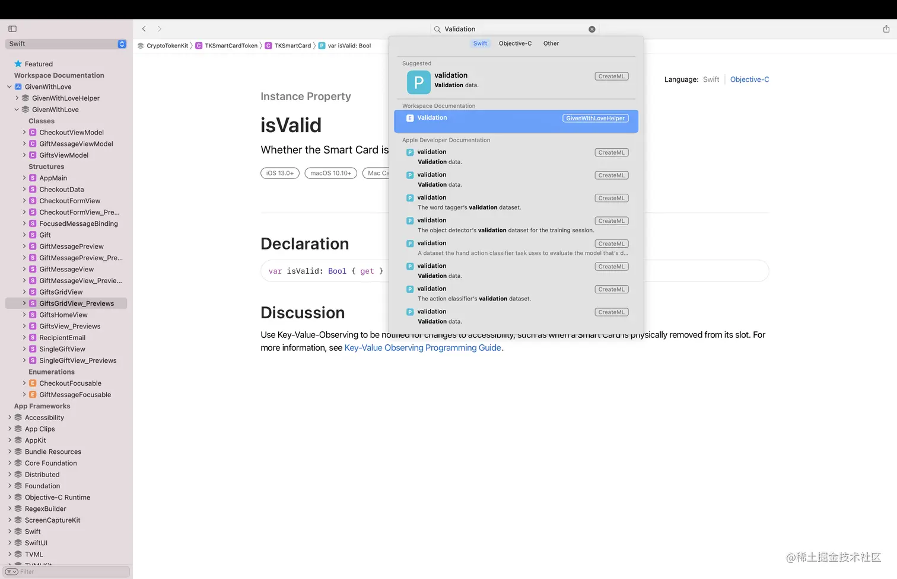897x579 pixels.
Task: Click the share icon in toolbar
Action: [x=886, y=28]
